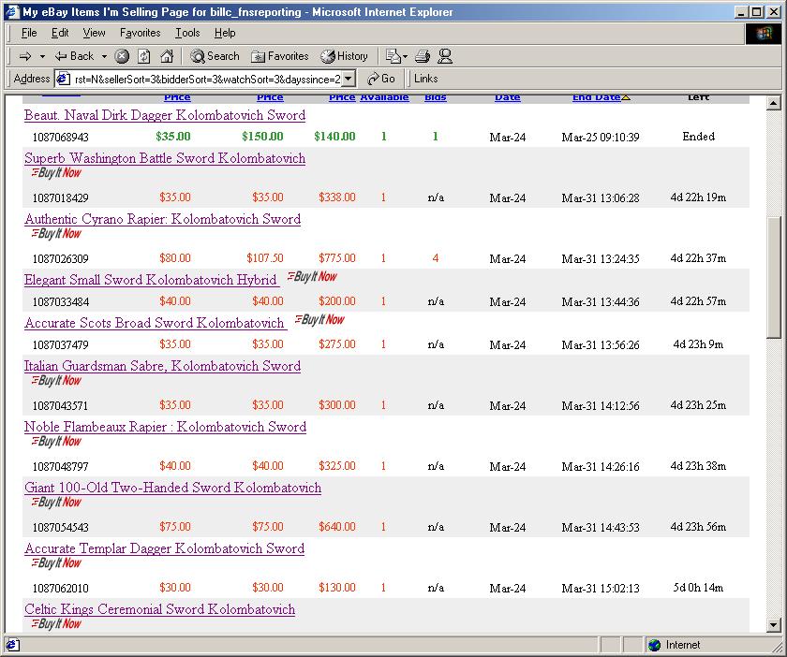Open the Edit menu
787x657 pixels.
[60, 33]
